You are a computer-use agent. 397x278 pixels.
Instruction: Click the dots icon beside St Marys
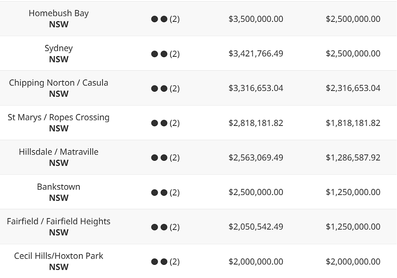pyautogui.click(x=159, y=123)
